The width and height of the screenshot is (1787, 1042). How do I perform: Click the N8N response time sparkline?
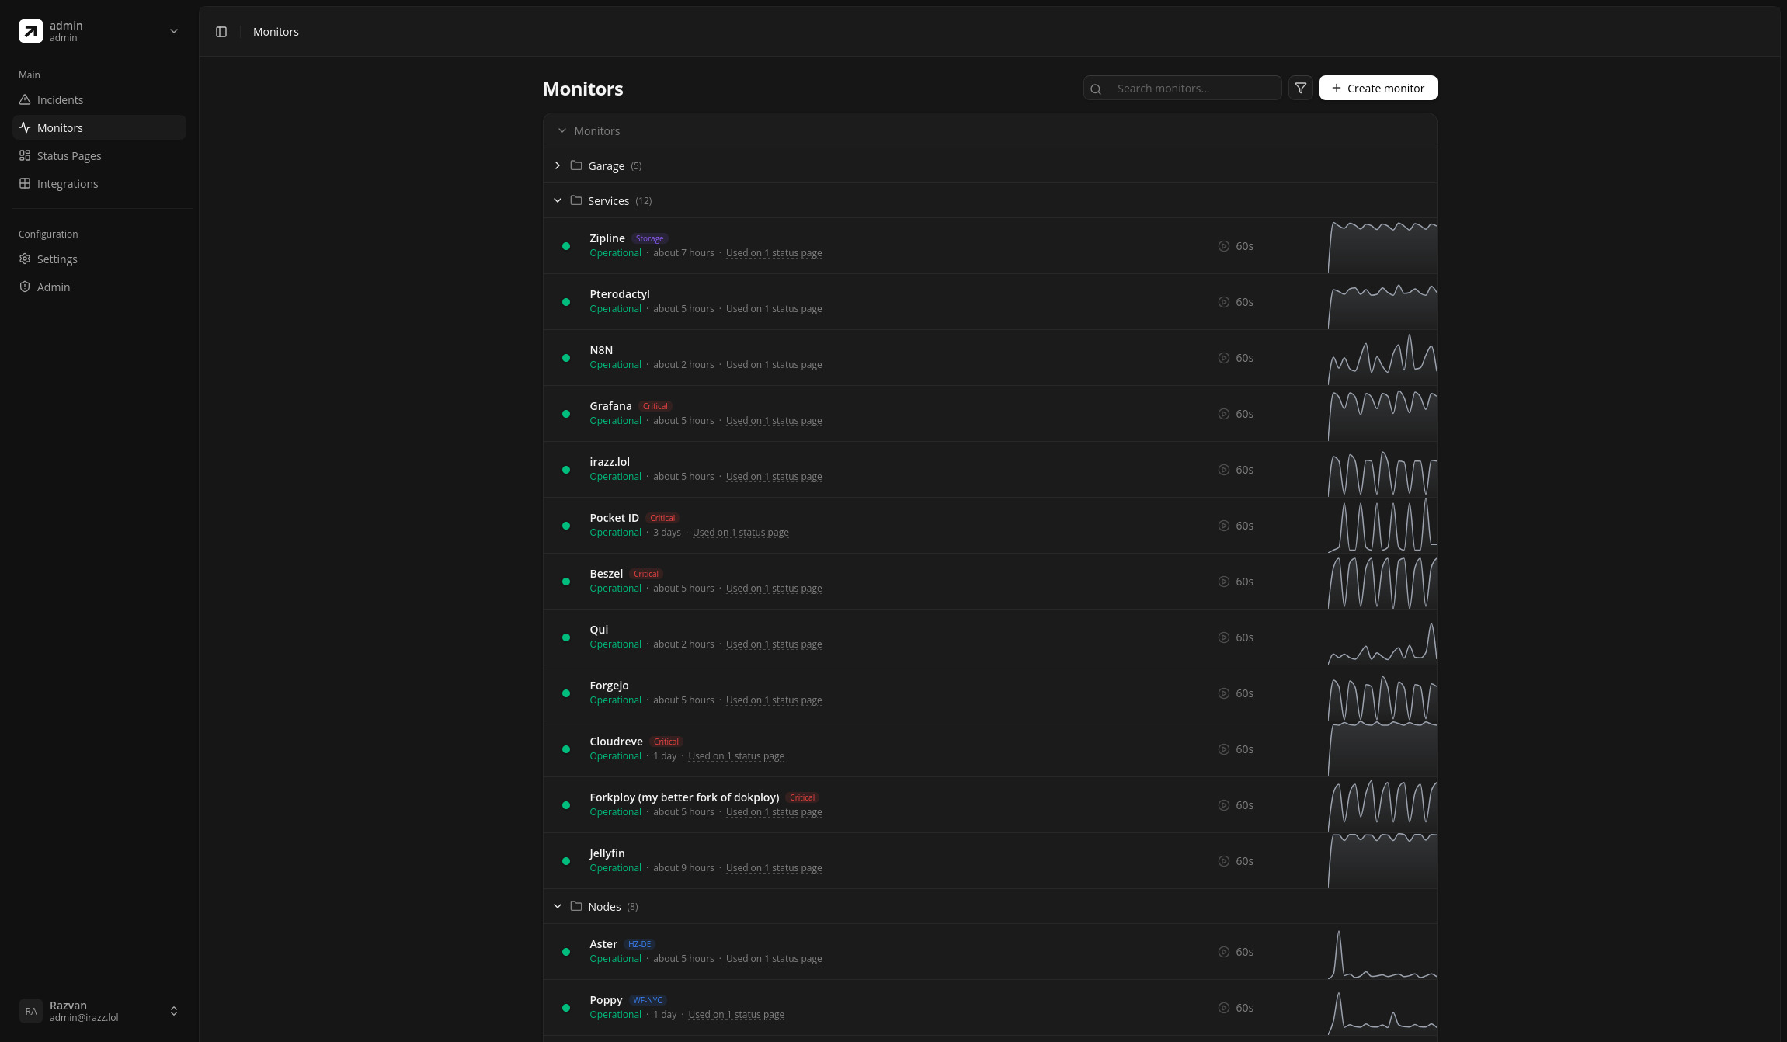(1382, 358)
